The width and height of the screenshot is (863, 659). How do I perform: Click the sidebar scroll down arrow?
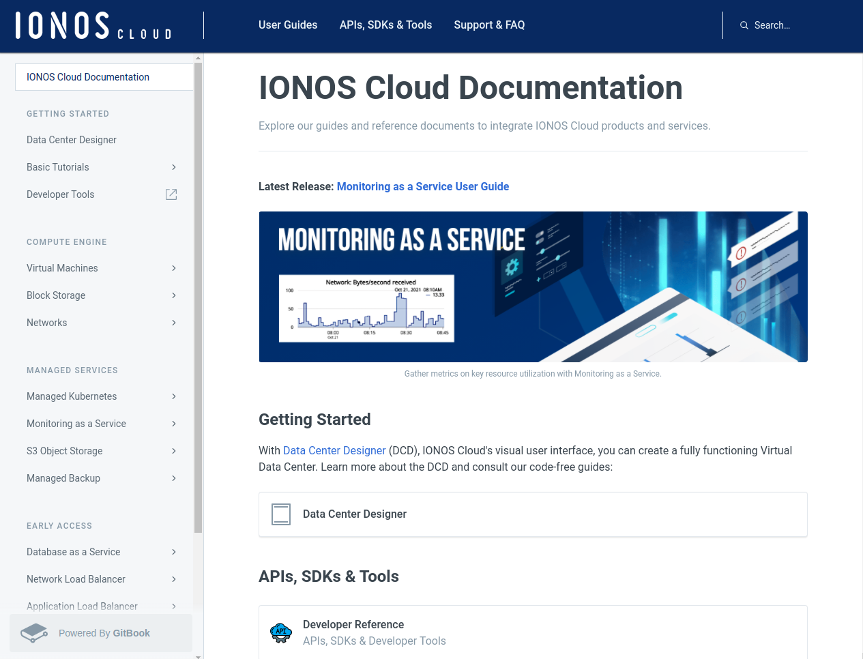(x=199, y=656)
